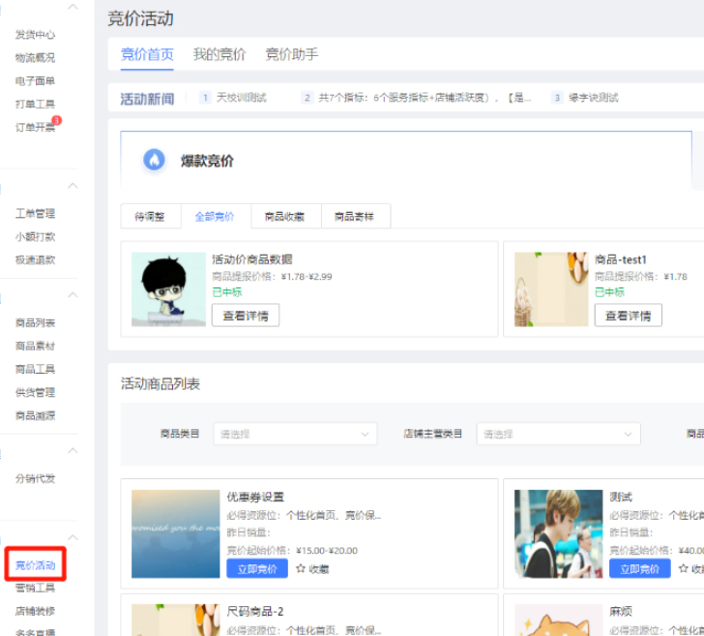Open 店铺装修 in the sidebar
The height and width of the screenshot is (636, 704).
coord(36,611)
